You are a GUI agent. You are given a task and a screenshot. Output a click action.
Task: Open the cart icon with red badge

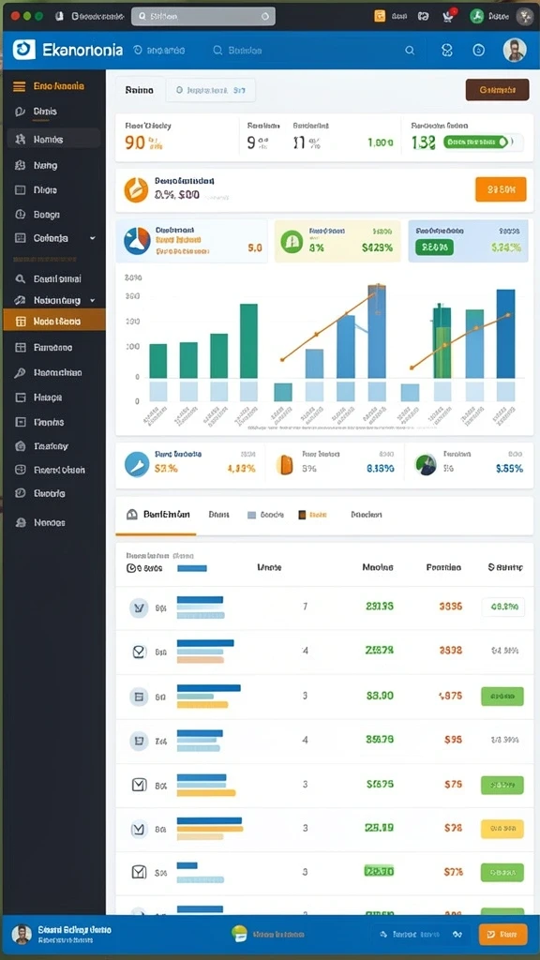click(448, 17)
